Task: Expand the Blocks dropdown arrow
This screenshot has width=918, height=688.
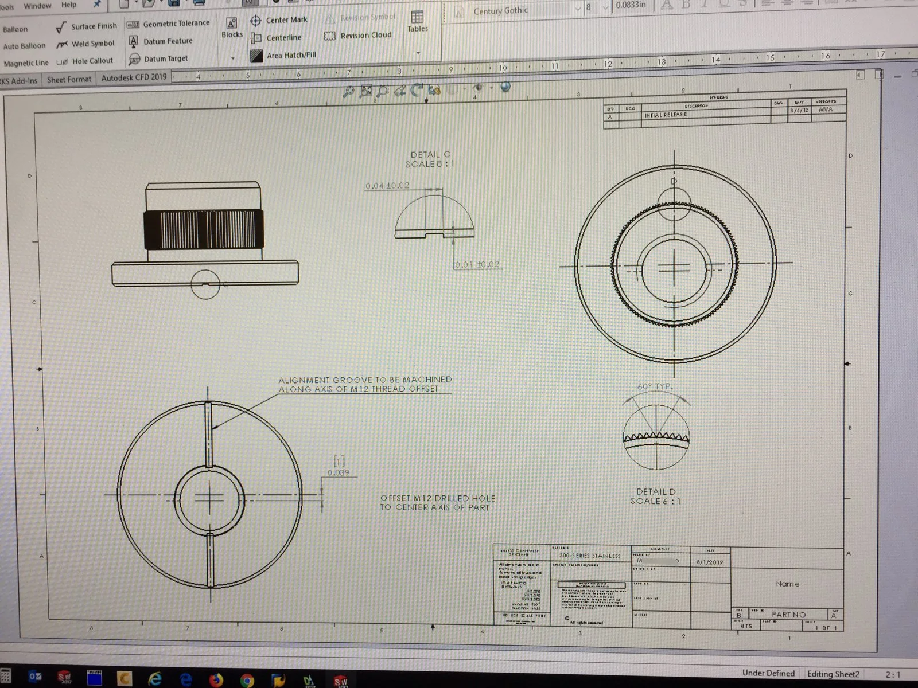Action: coord(233,58)
